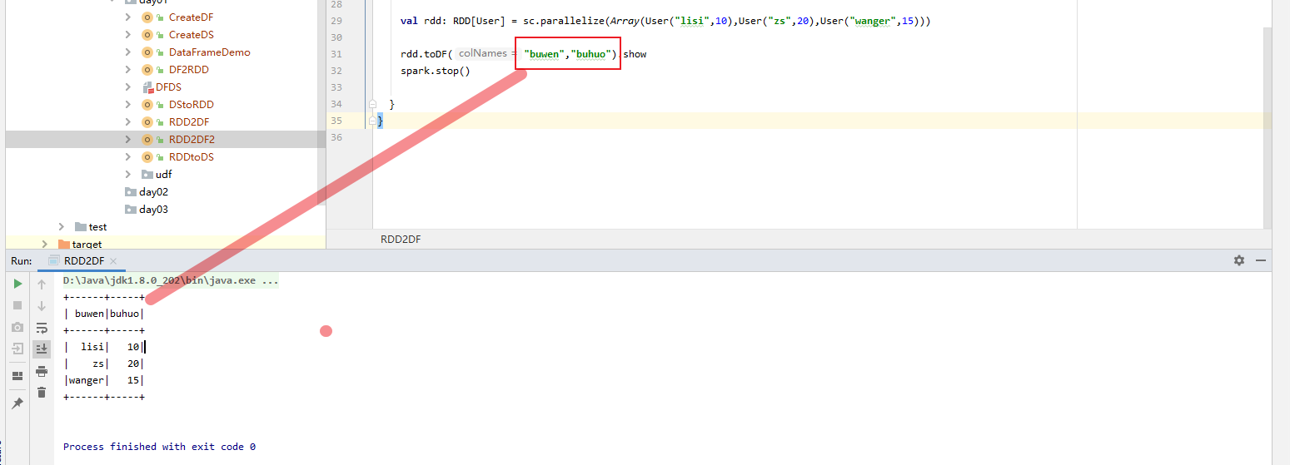Expand the udf package

pos(127,174)
